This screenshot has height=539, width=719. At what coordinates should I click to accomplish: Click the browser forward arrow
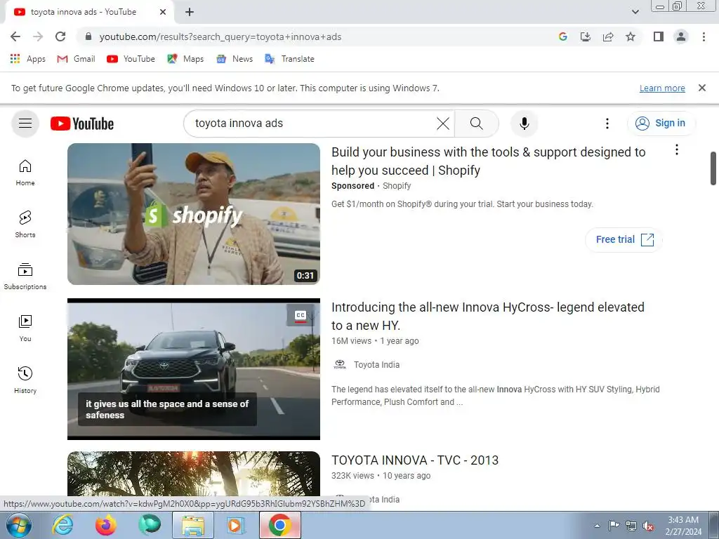tap(38, 36)
